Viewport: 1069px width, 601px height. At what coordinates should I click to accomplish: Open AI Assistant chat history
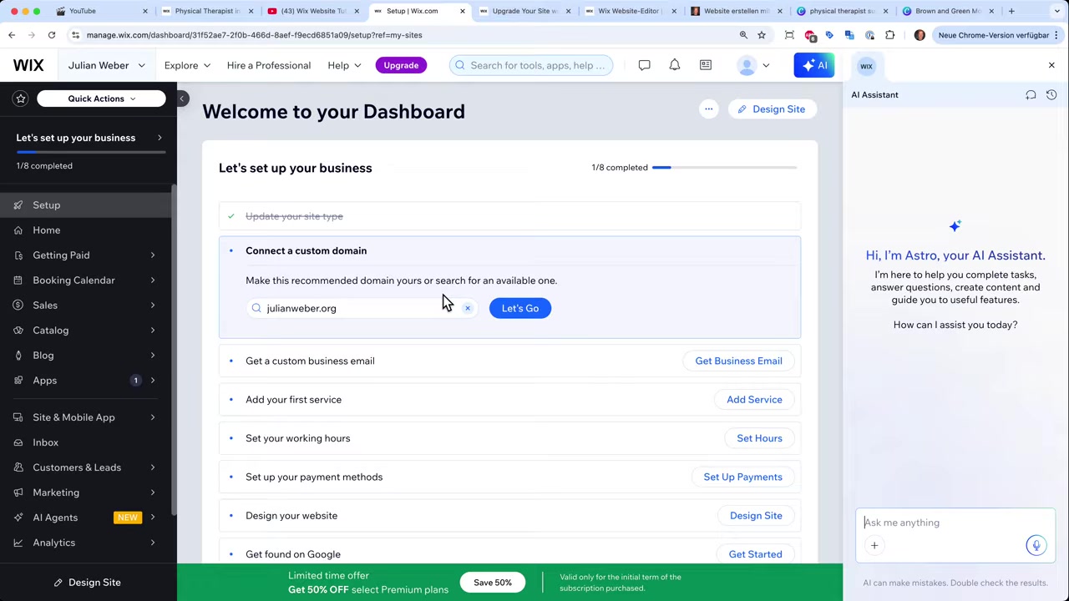coord(1051,95)
